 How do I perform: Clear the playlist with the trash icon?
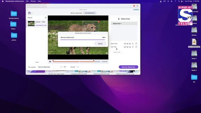(x=46, y=18)
